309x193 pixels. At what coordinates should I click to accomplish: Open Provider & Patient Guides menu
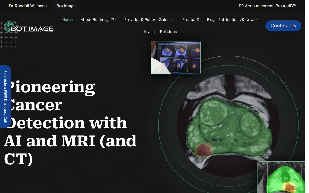coord(148,20)
